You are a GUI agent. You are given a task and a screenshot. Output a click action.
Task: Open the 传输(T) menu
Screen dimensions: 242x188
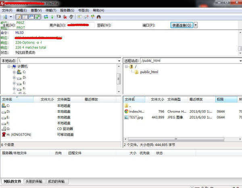50,10
